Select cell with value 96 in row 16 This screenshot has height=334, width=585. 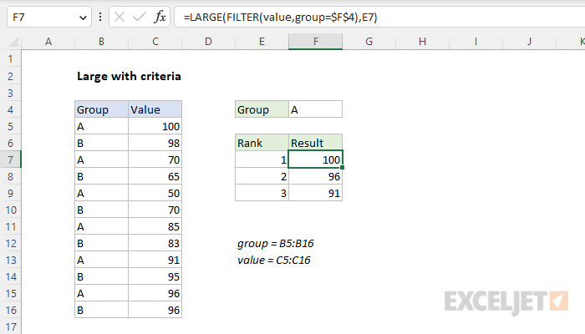tap(155, 310)
